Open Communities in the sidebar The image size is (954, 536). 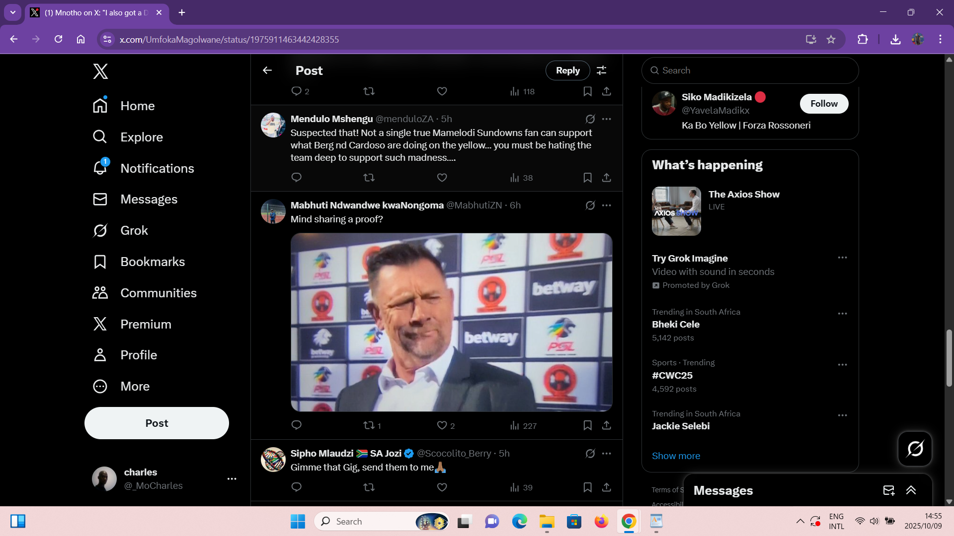tap(158, 293)
